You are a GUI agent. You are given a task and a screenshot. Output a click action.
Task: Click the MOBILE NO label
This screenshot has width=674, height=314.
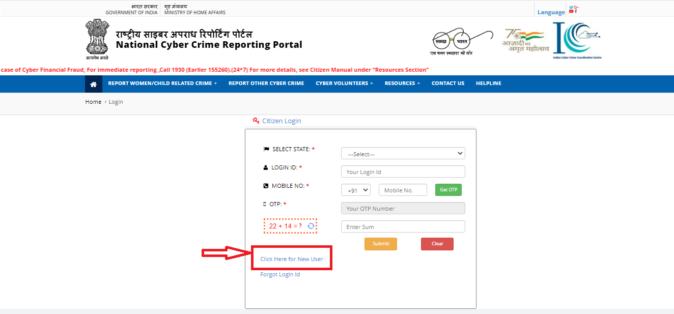point(288,186)
